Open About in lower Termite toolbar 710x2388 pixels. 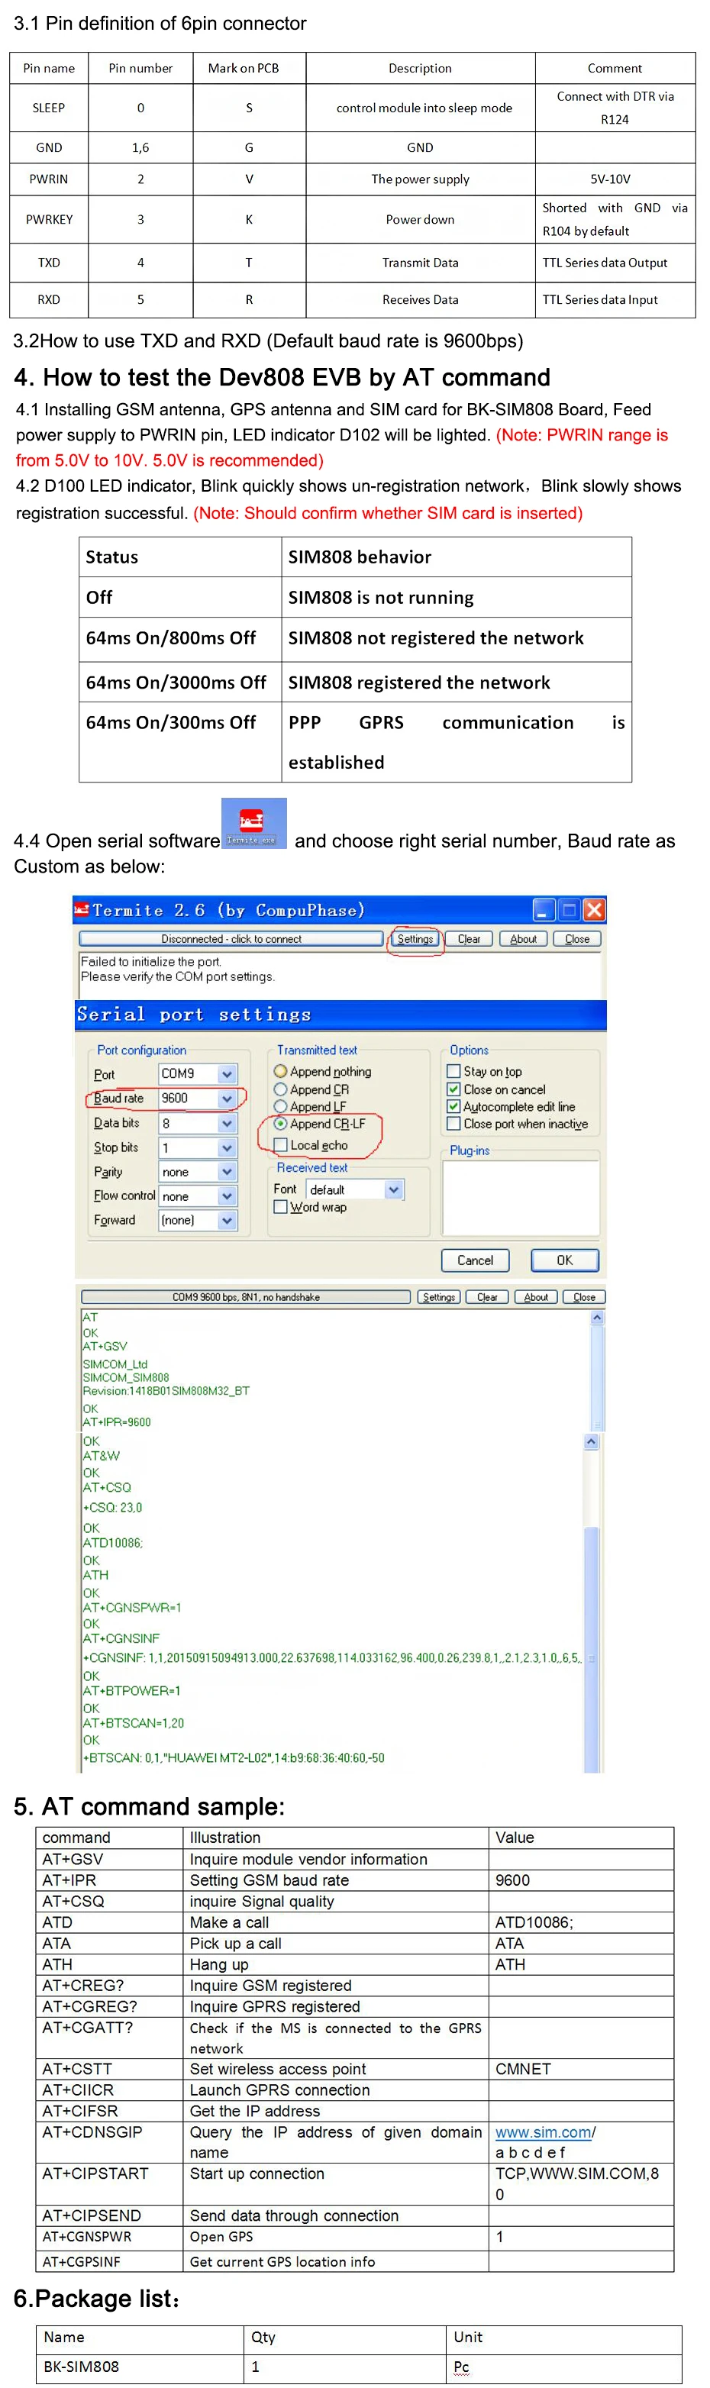tap(536, 1297)
